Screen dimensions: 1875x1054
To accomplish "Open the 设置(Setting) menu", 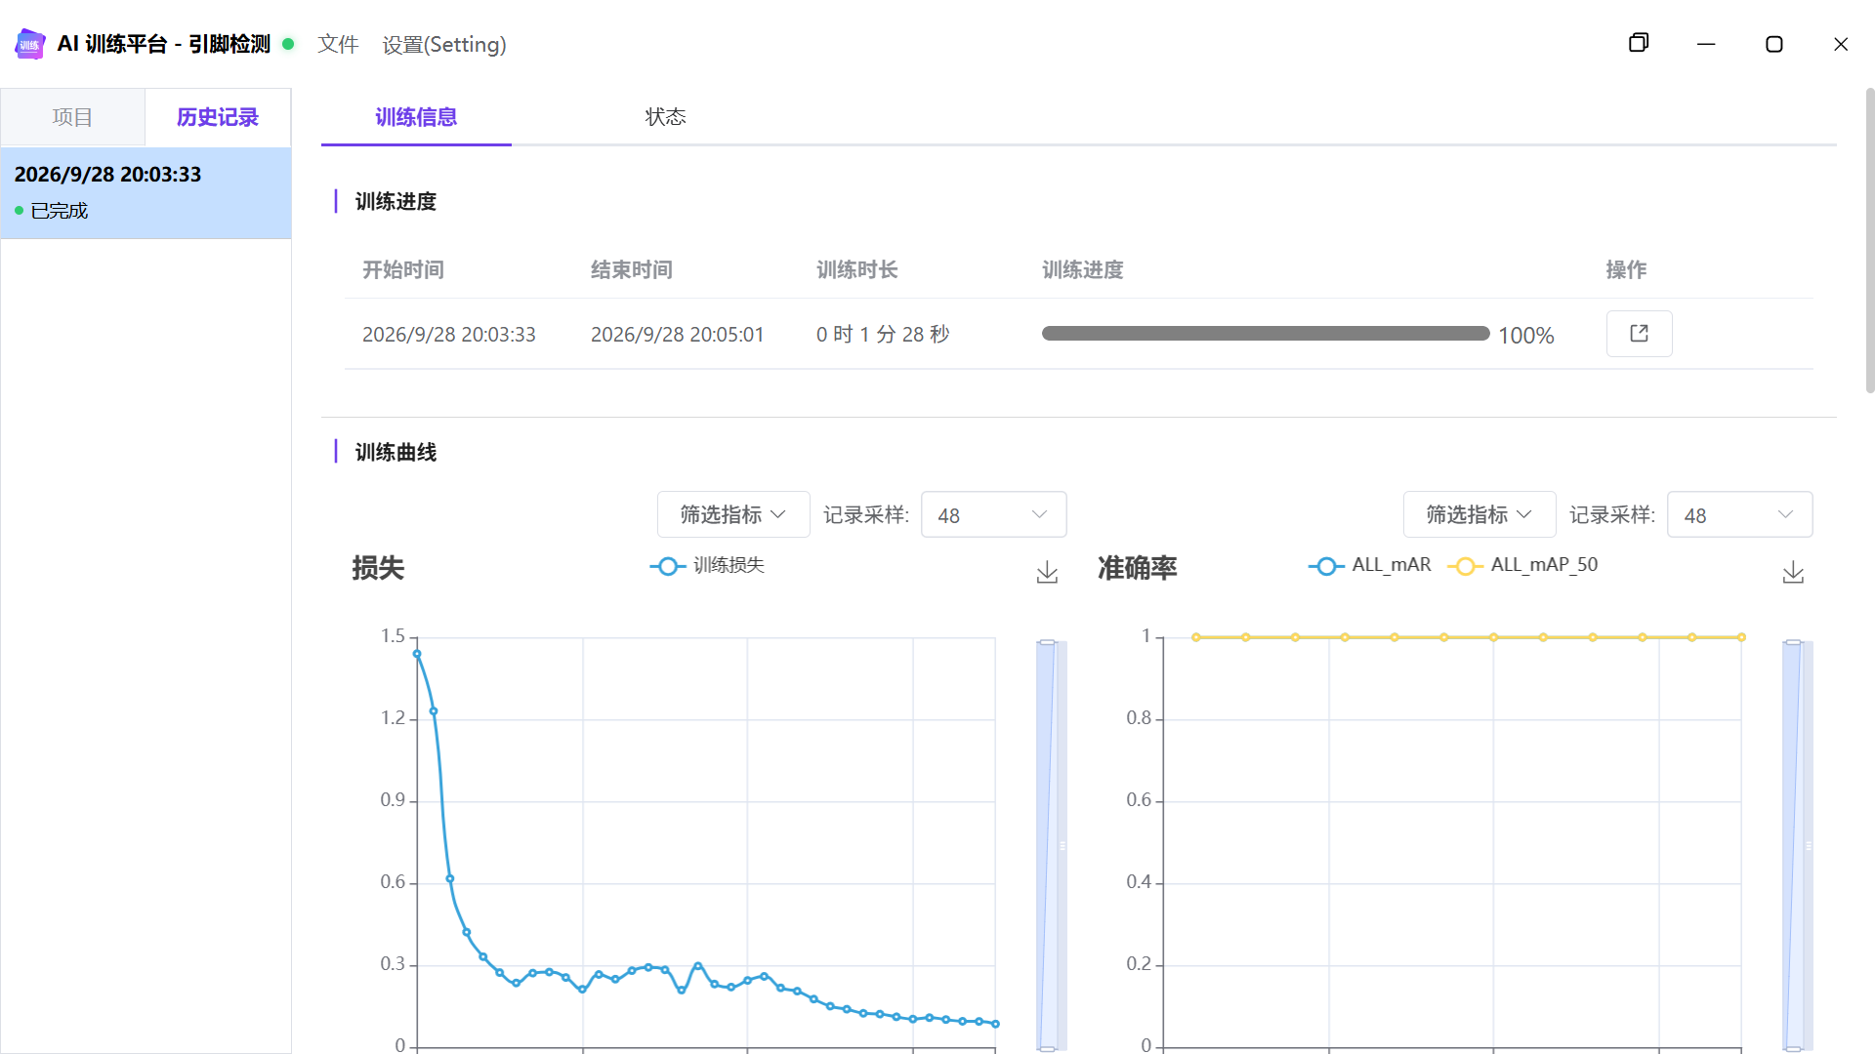I will (x=444, y=44).
